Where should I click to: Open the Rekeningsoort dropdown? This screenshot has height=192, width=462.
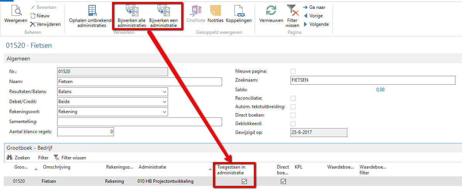click(x=165, y=112)
